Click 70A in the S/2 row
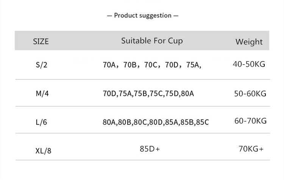The height and width of the screenshot is (180, 284). click(x=109, y=65)
